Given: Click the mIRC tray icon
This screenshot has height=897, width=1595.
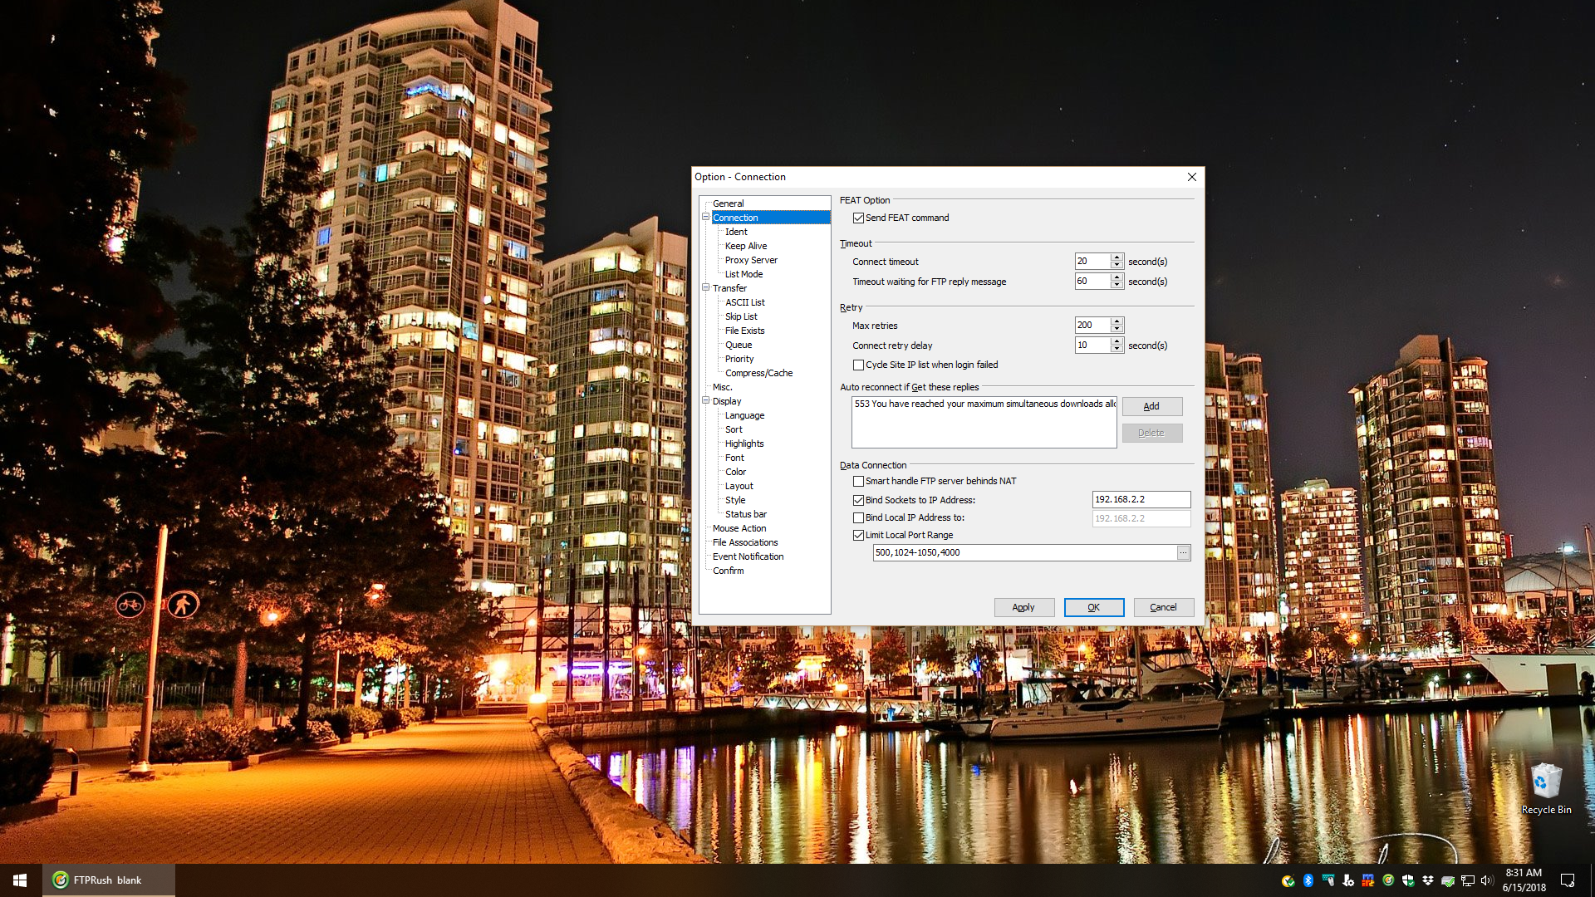Looking at the screenshot, I should [1368, 880].
